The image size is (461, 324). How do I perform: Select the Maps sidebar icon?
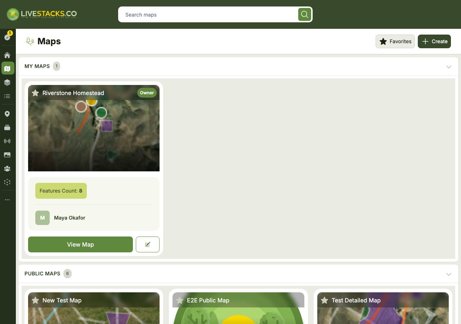[x=8, y=68]
